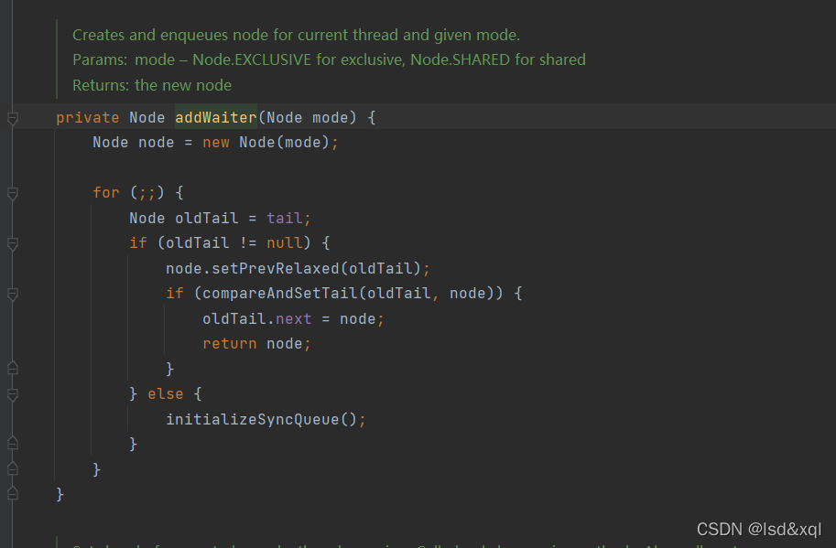This screenshot has width=836, height=548.
Task: Click the initializeSyncQueue() call
Action: [x=261, y=419]
